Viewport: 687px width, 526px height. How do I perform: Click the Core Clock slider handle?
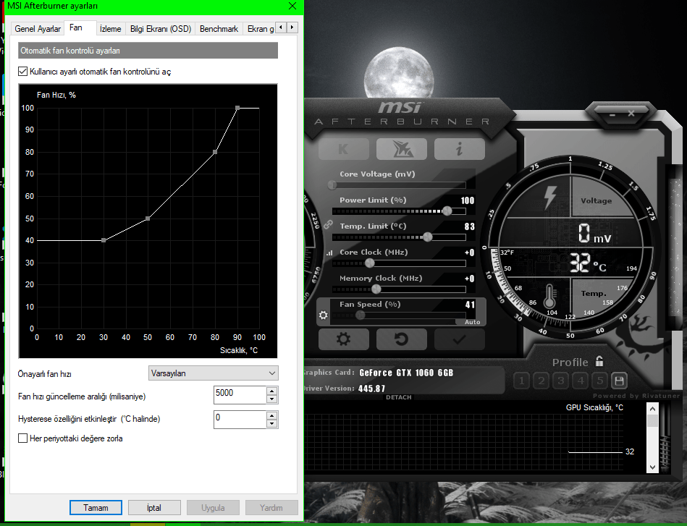(x=369, y=263)
